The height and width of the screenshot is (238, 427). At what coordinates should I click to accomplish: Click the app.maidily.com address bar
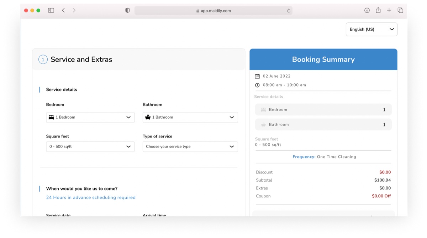213,11
